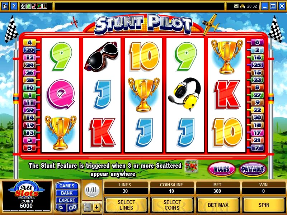
Task: Open the gears settings icon
Action: [x=72, y=207]
